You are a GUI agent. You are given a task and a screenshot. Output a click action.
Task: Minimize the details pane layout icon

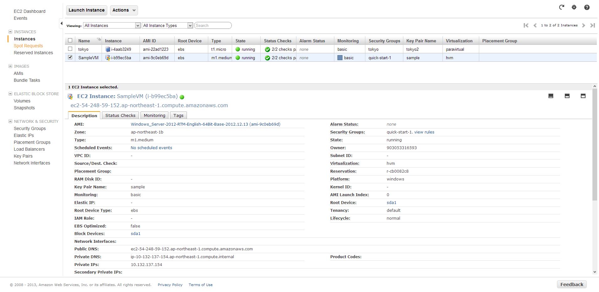pos(551,96)
